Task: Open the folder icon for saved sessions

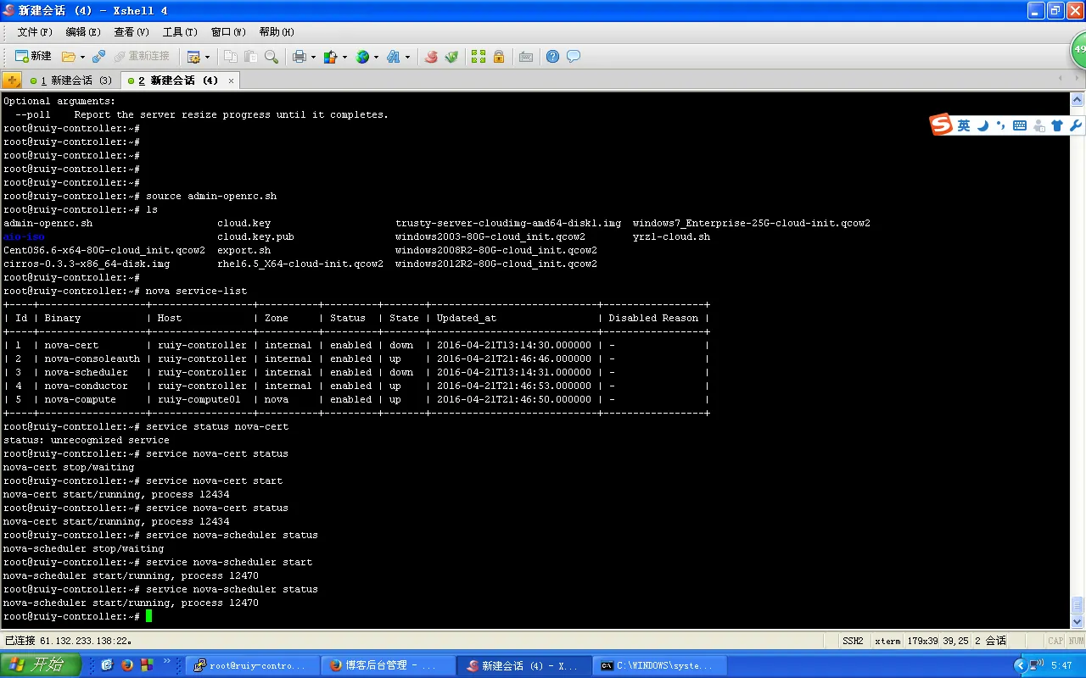Action: tap(69, 57)
